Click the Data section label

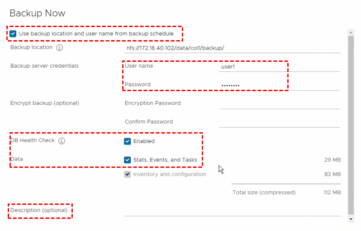click(x=16, y=159)
